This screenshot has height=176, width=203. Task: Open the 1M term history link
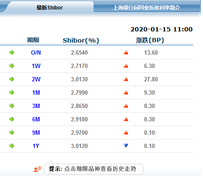tap(36, 93)
